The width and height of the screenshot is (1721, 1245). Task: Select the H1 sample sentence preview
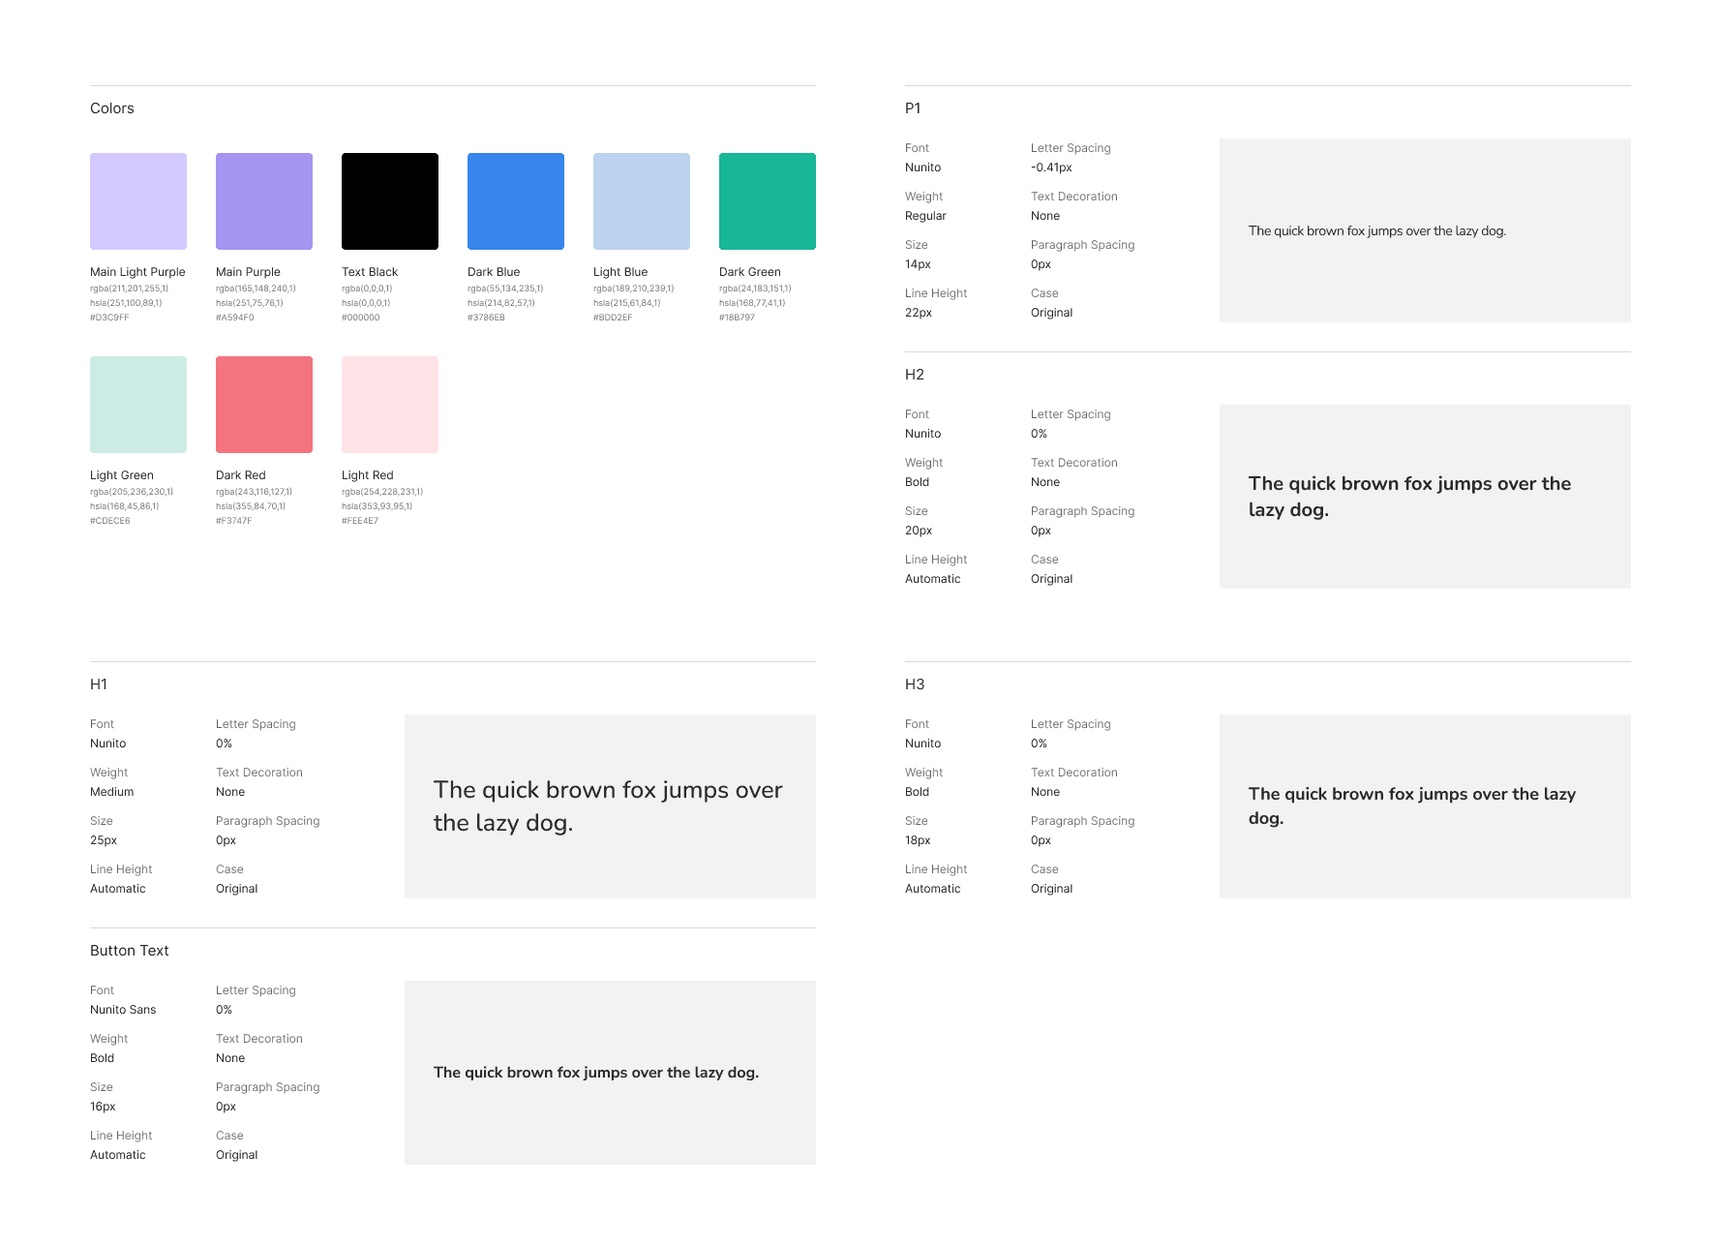[608, 806]
